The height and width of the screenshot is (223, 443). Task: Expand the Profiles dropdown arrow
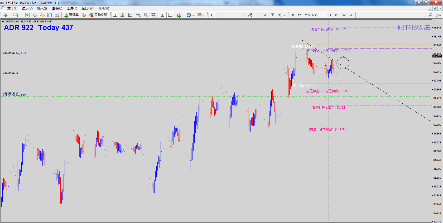20,15
